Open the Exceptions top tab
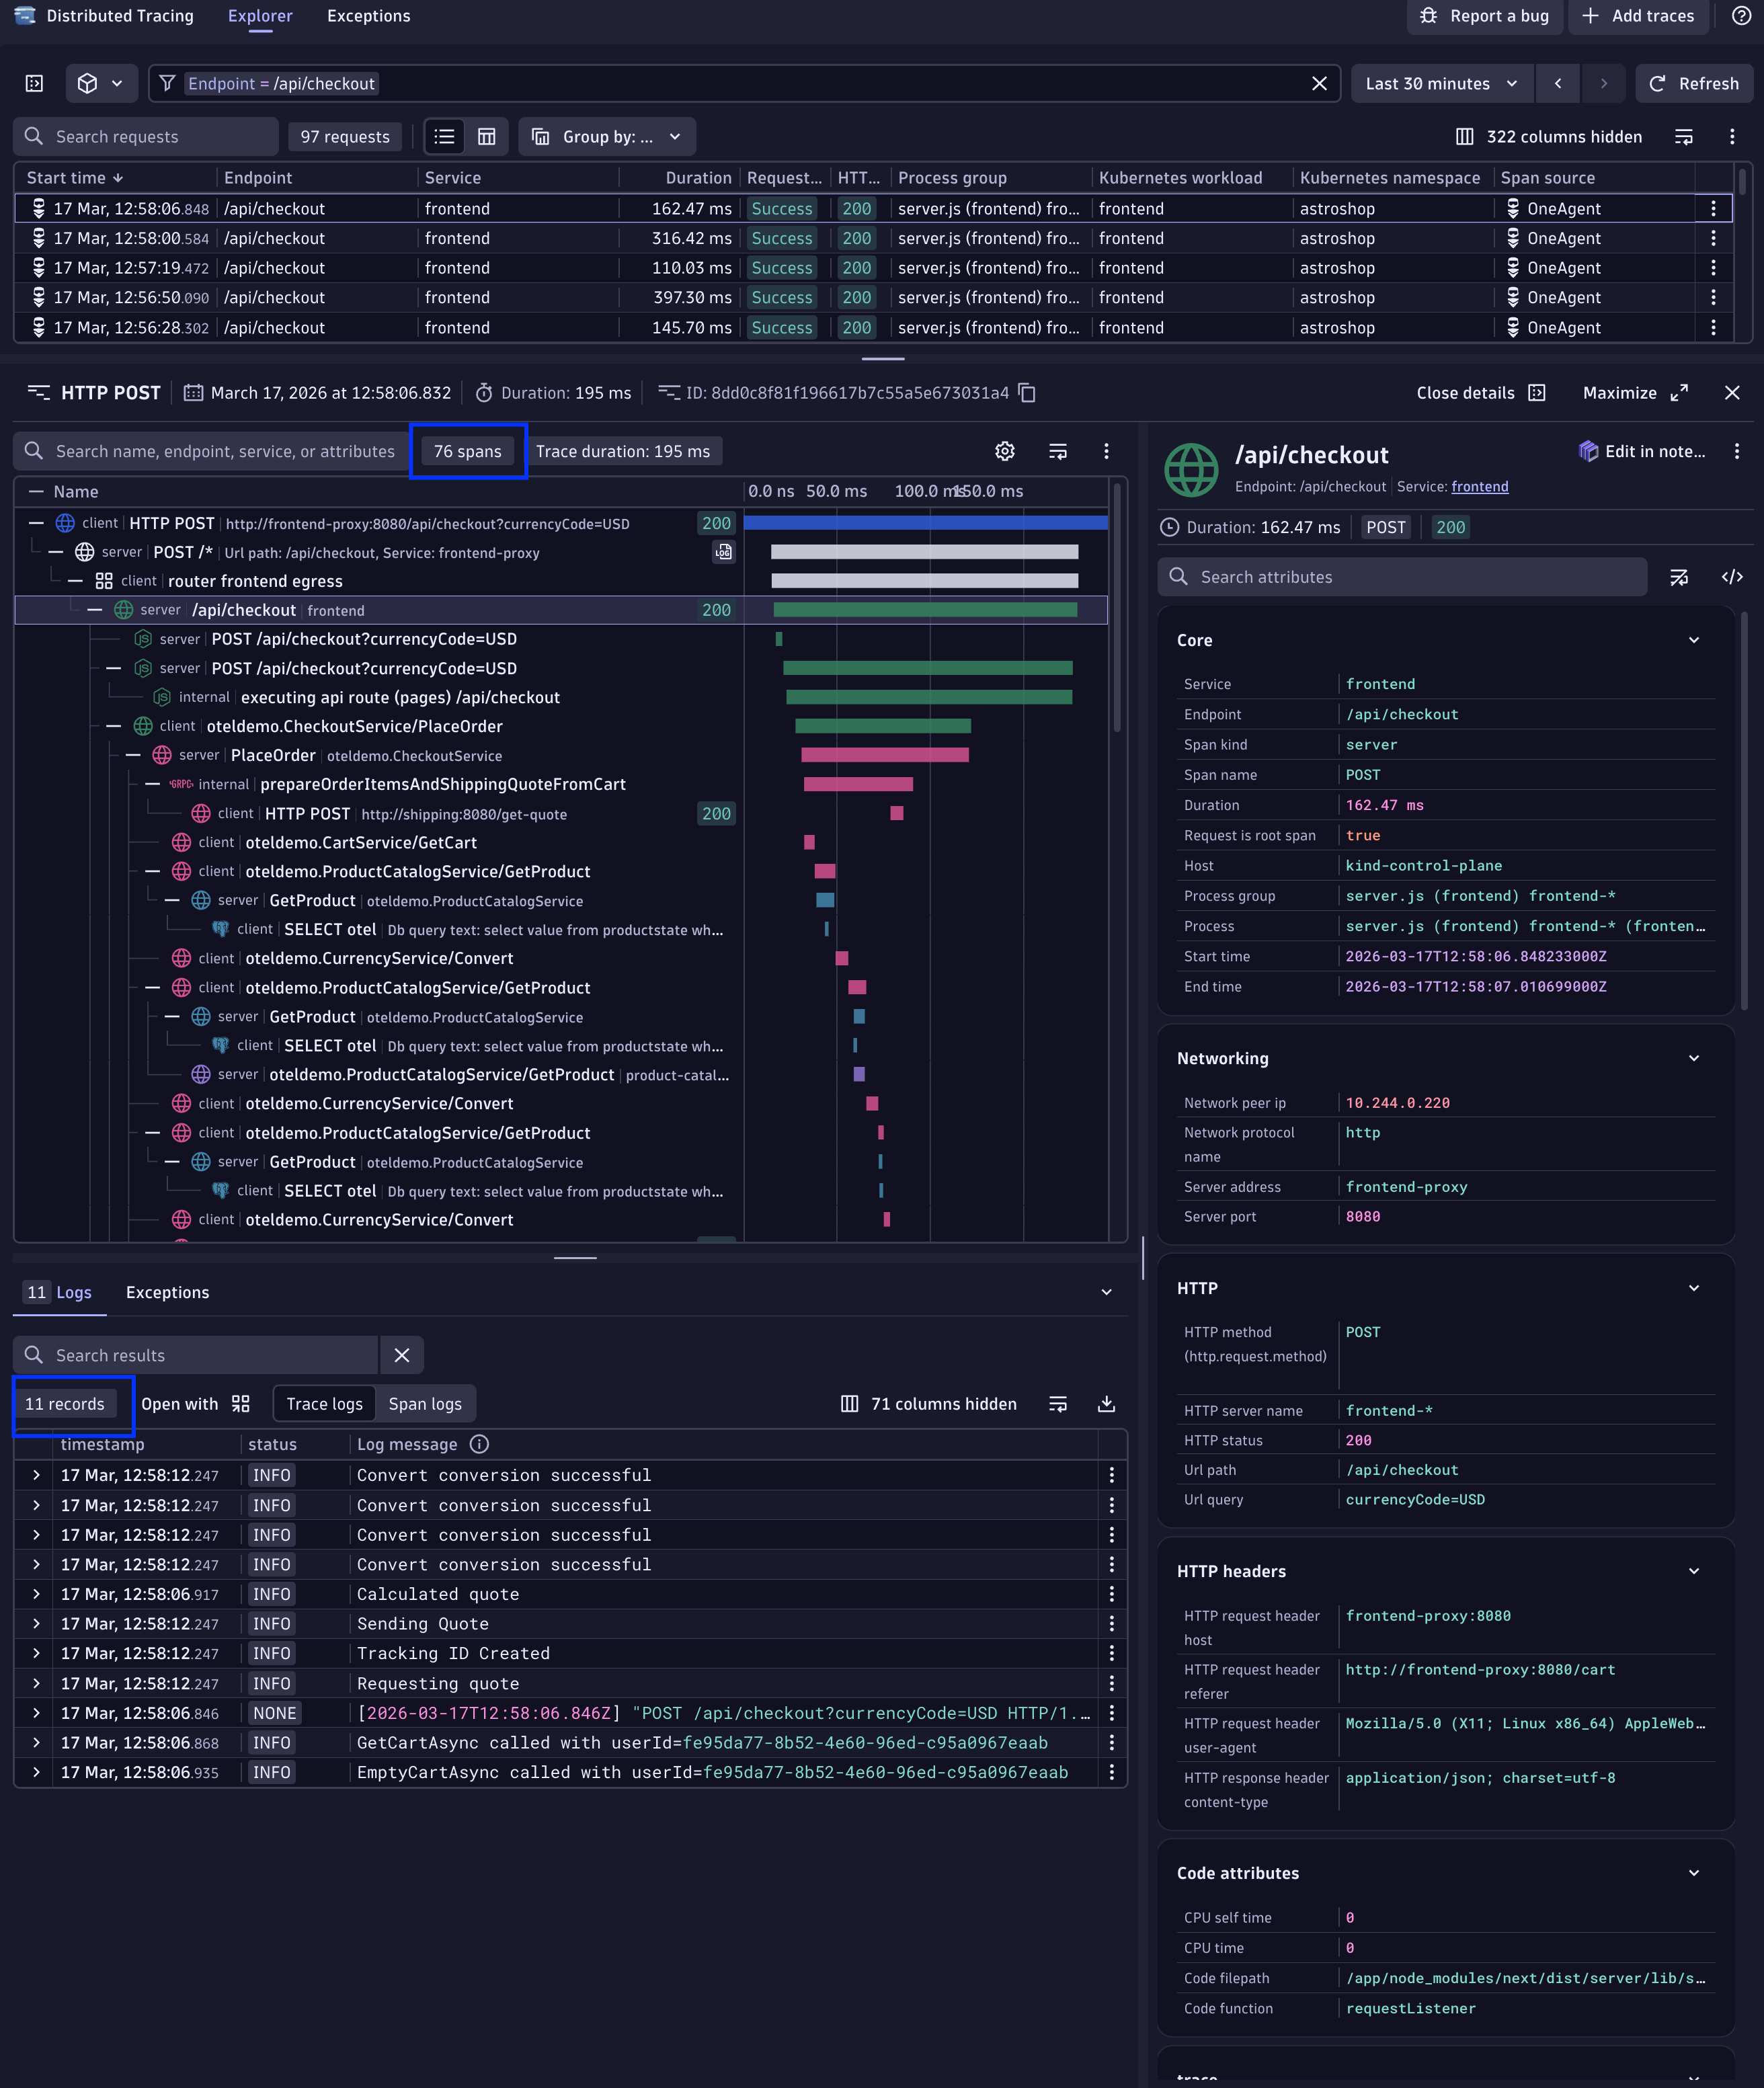Image resolution: width=1764 pixels, height=2088 pixels. [368, 16]
